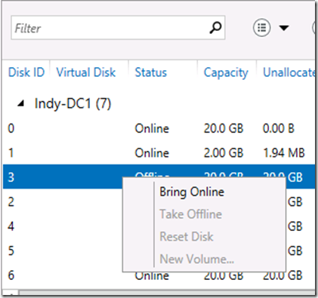Click the Online status of disk 0
The height and width of the screenshot is (298, 318).
152,128
